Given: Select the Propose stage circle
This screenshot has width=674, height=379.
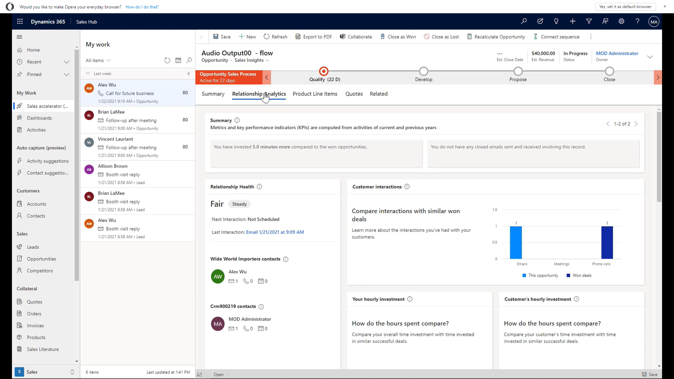Looking at the screenshot, I should (x=518, y=72).
